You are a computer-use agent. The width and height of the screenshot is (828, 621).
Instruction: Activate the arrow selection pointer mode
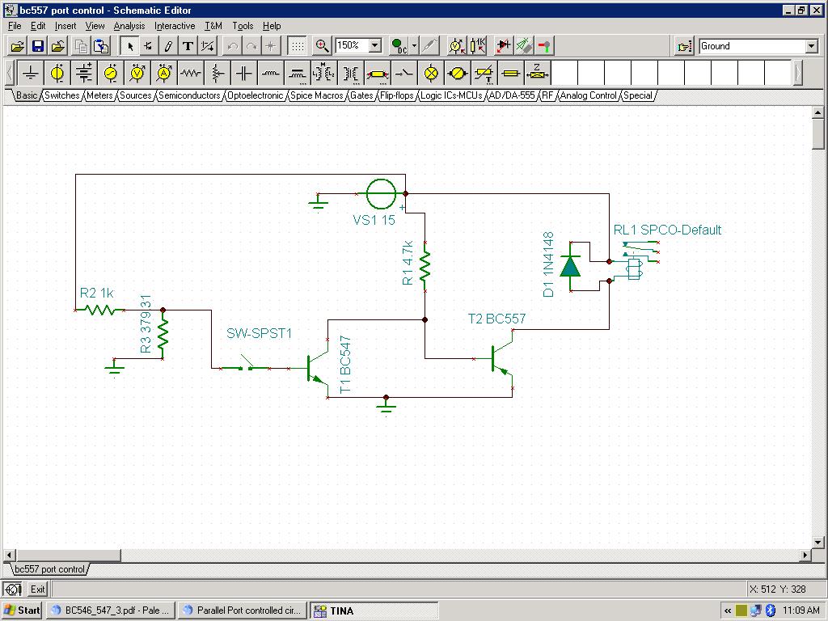130,46
